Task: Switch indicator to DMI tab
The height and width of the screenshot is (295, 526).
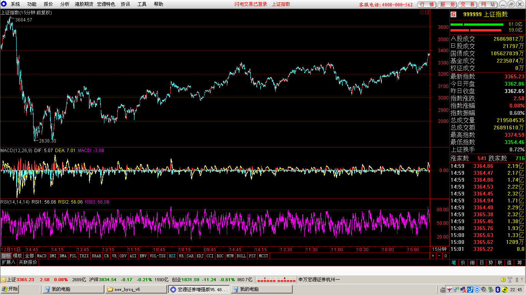Action: point(53,256)
